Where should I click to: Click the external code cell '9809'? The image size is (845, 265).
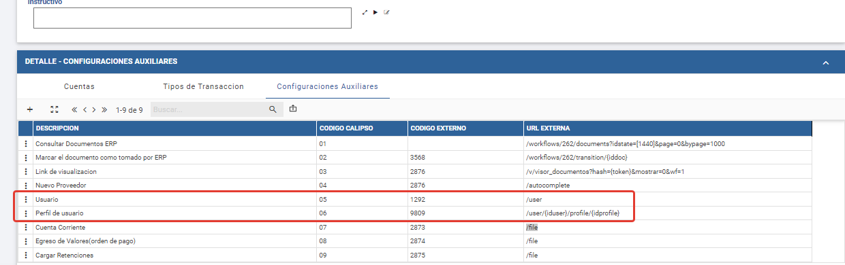(465, 213)
